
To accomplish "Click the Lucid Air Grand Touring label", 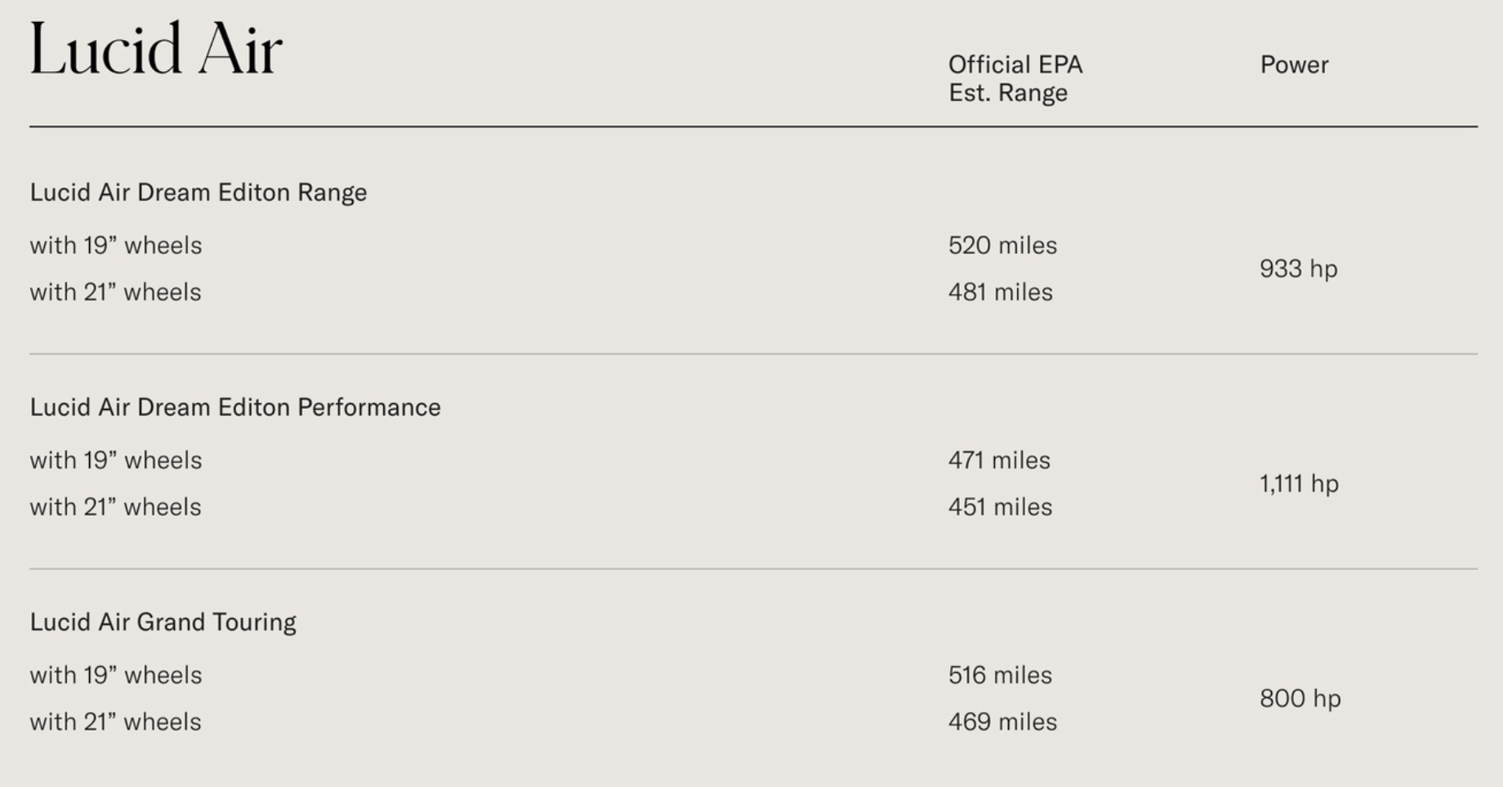I will (x=163, y=622).
